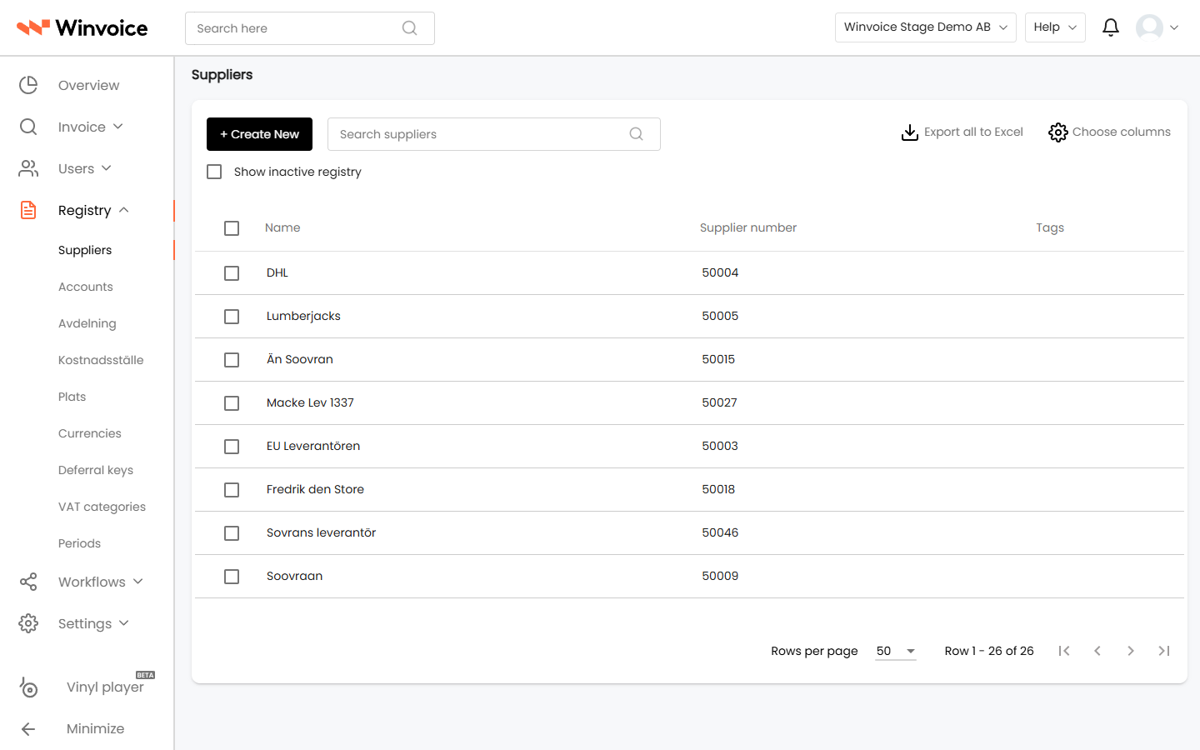Viewport: 1200px width, 750px height.
Task: Click the Invoice magnifier icon in sidebar
Action: pyautogui.click(x=28, y=127)
